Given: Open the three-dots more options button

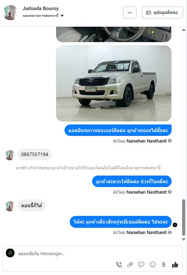Looking at the screenshot, I should (130, 13).
